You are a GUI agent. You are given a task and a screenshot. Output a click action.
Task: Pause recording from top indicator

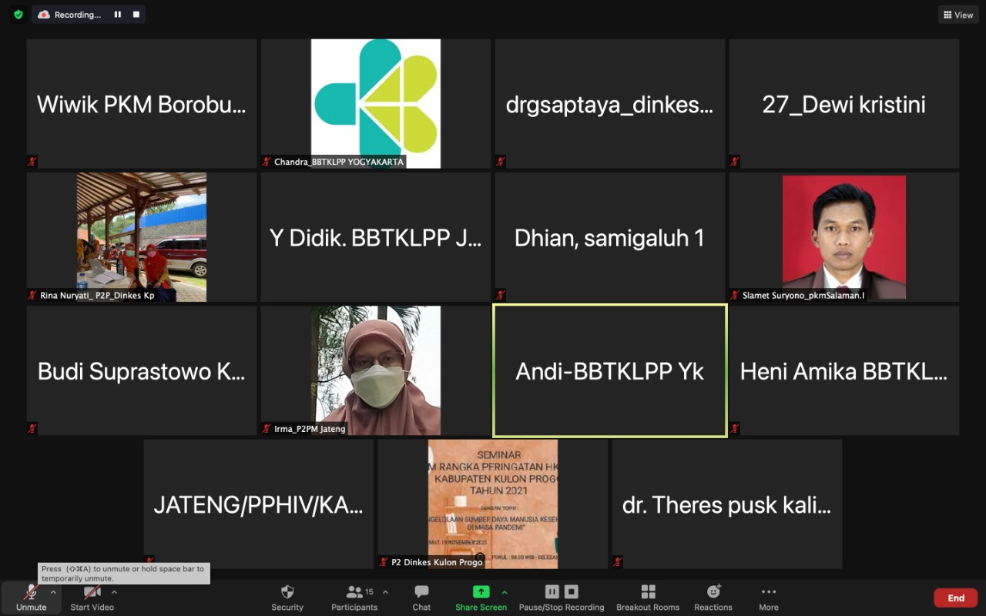118,15
